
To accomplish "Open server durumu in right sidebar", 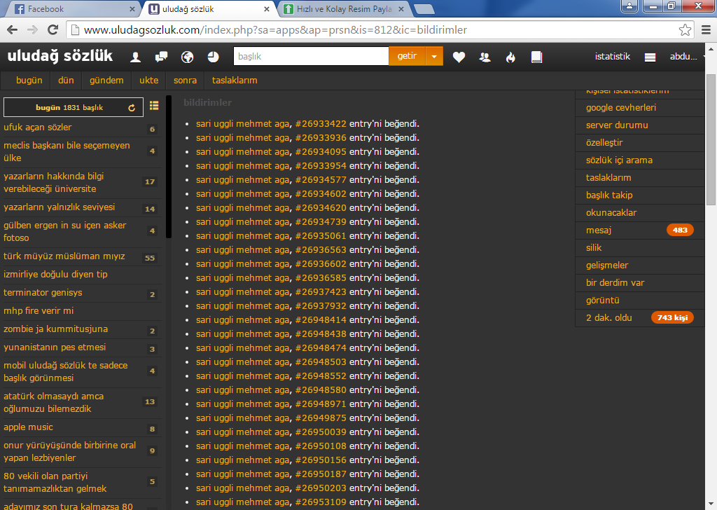I will coord(617,125).
